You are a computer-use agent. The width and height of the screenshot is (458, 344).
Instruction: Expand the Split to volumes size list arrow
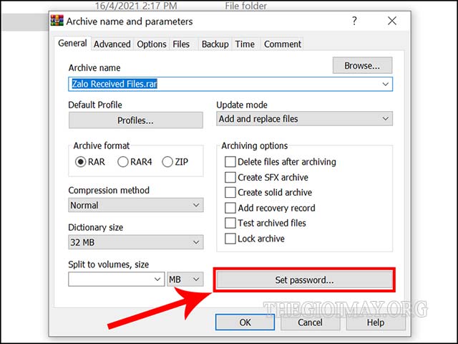click(157, 279)
